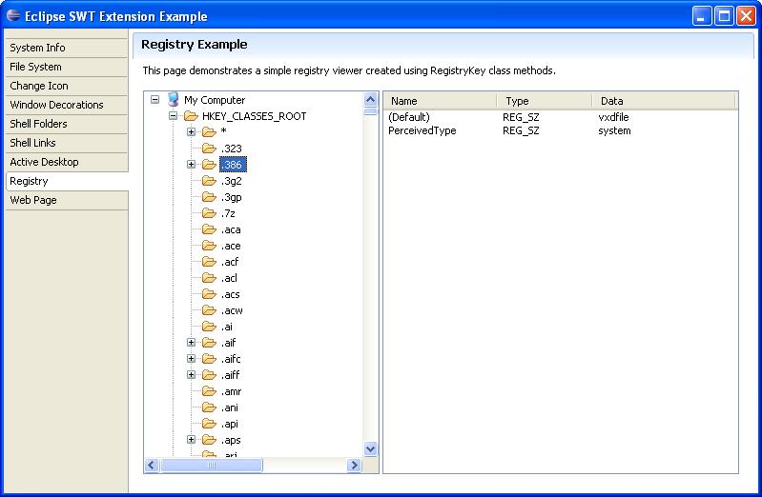The width and height of the screenshot is (762, 497).
Task: Expand the .386 registry key
Action: tap(191, 165)
